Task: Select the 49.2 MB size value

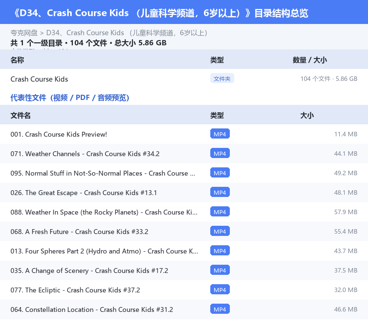Action: click(x=346, y=173)
